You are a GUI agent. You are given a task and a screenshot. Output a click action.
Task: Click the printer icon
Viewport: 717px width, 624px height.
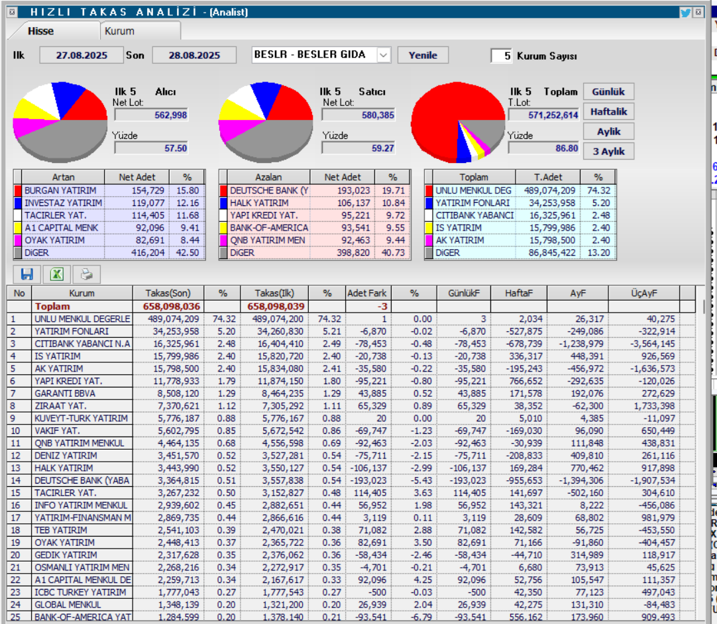[86, 274]
